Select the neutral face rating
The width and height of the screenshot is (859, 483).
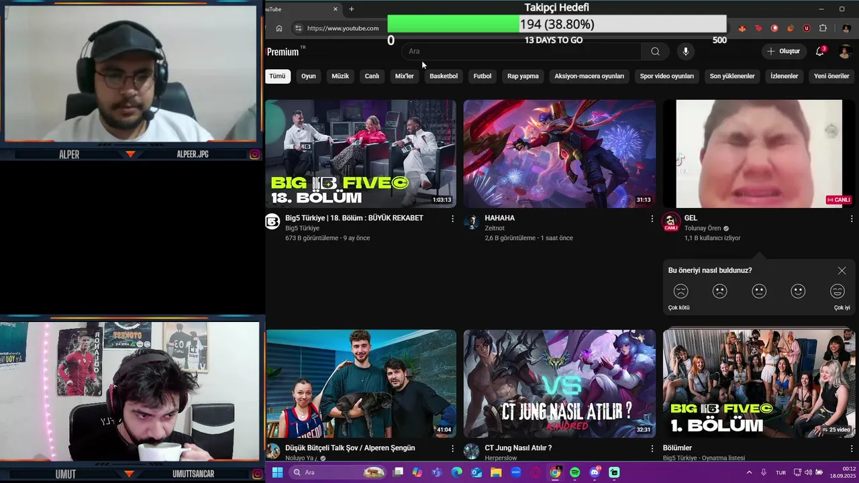759,292
